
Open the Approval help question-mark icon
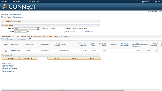click(x=11, y=55)
